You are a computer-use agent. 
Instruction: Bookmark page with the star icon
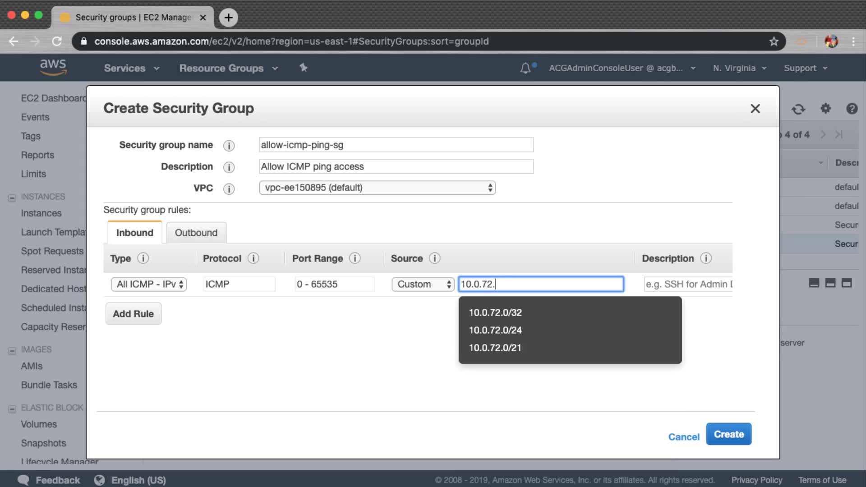(x=774, y=41)
